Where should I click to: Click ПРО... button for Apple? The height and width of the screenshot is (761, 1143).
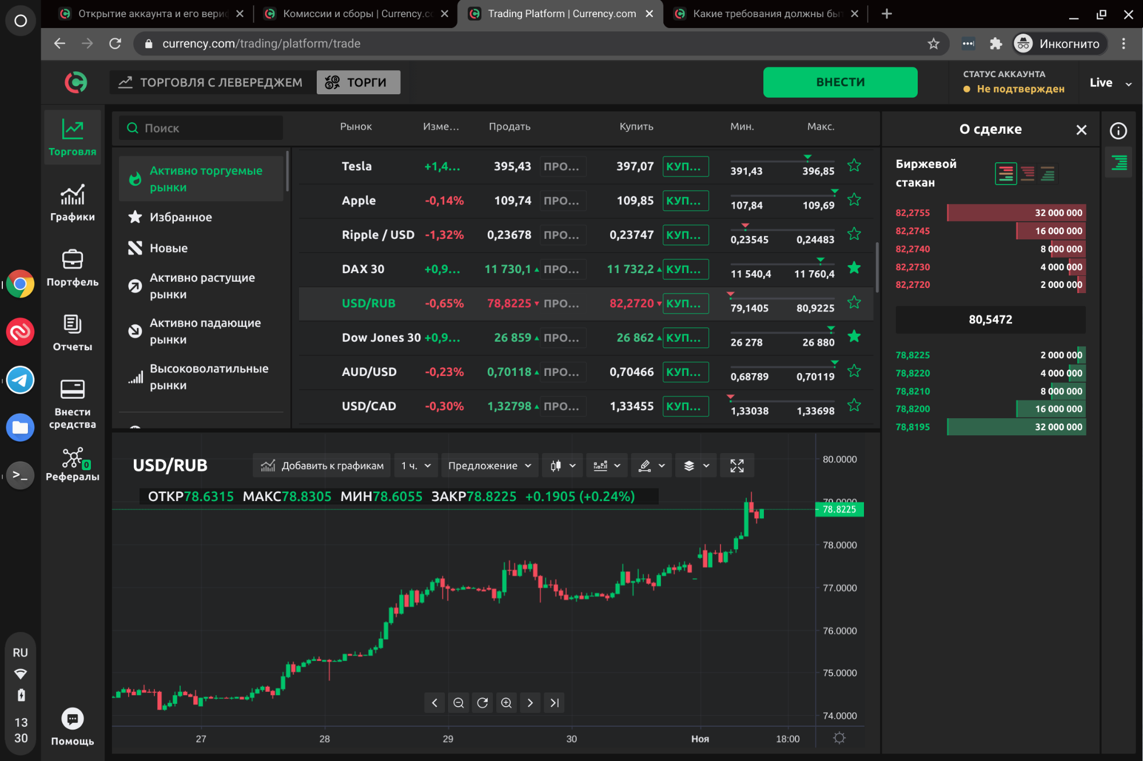[x=563, y=201]
